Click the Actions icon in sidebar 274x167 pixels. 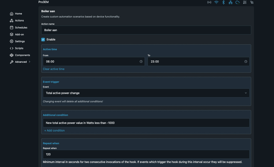coord(12,20)
